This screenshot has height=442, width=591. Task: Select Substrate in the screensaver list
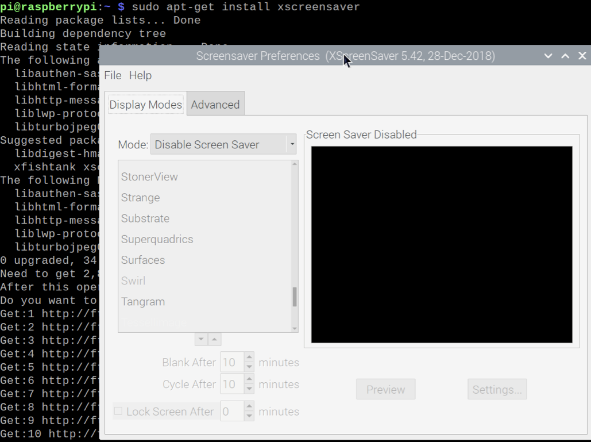coord(206,218)
